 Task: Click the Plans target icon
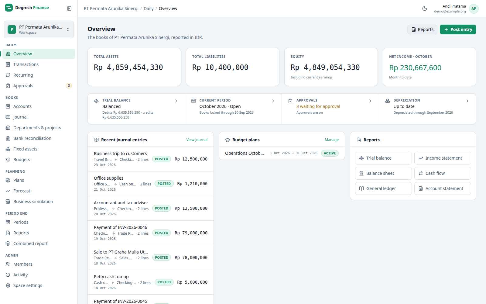coord(8,180)
